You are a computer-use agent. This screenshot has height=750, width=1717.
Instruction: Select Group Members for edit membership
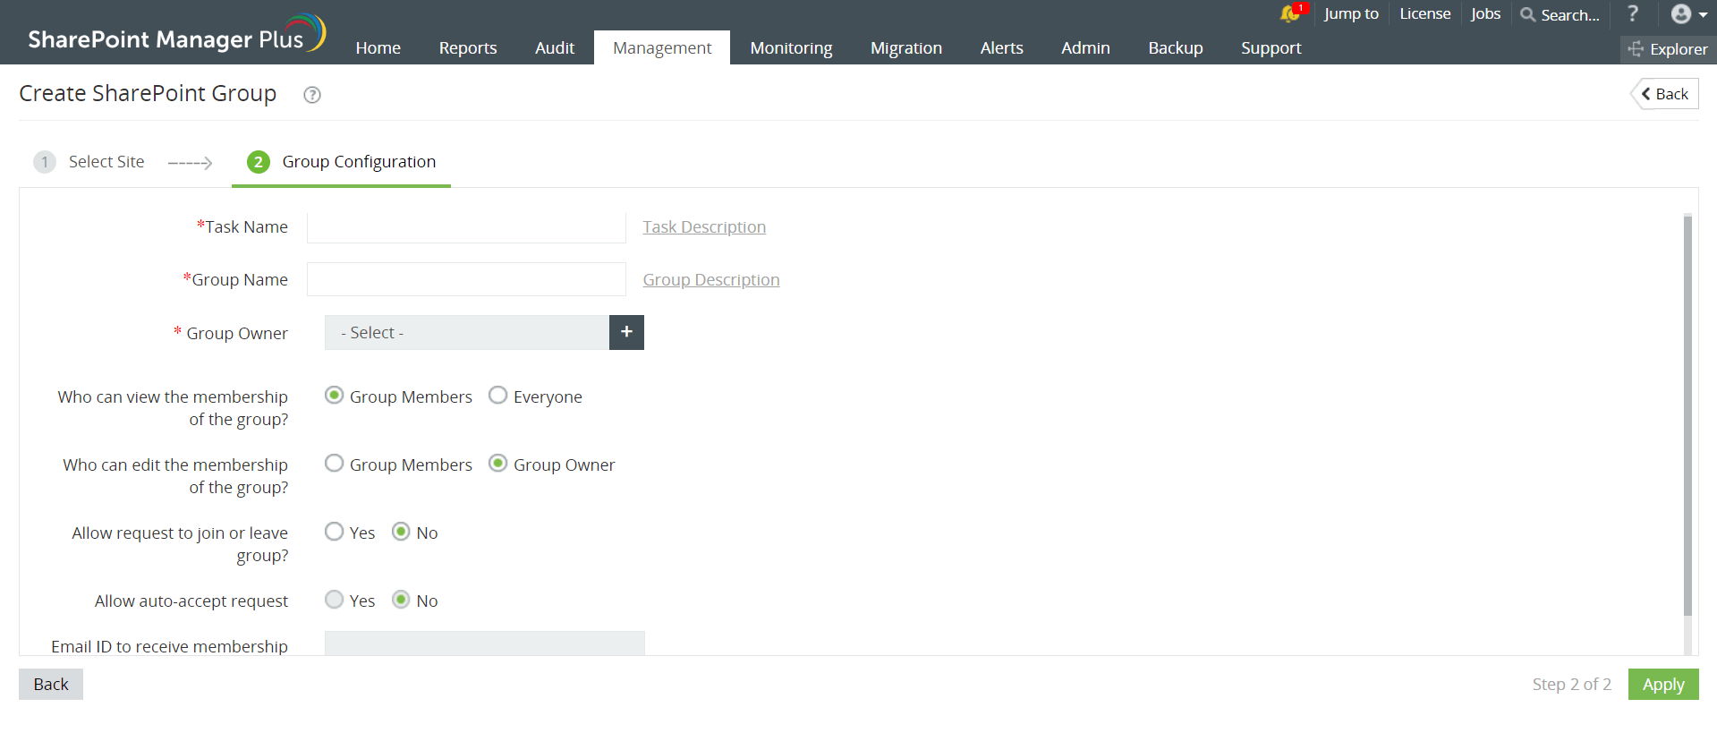tap(334, 464)
